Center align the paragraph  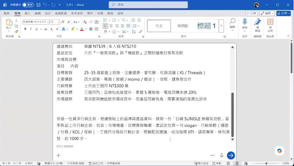point(111,26)
